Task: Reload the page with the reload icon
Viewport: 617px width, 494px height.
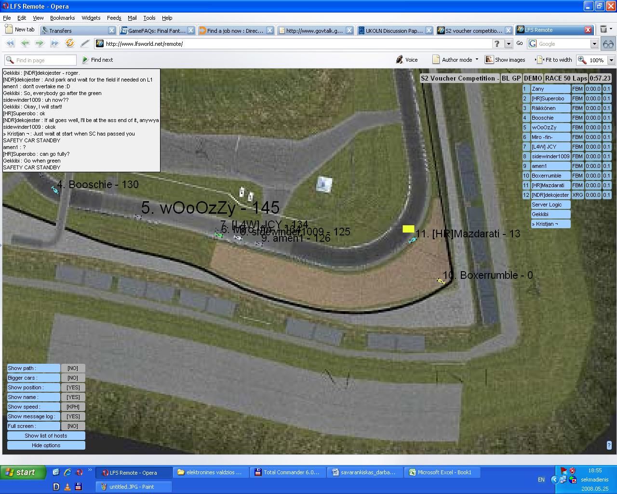Action: click(x=70, y=43)
